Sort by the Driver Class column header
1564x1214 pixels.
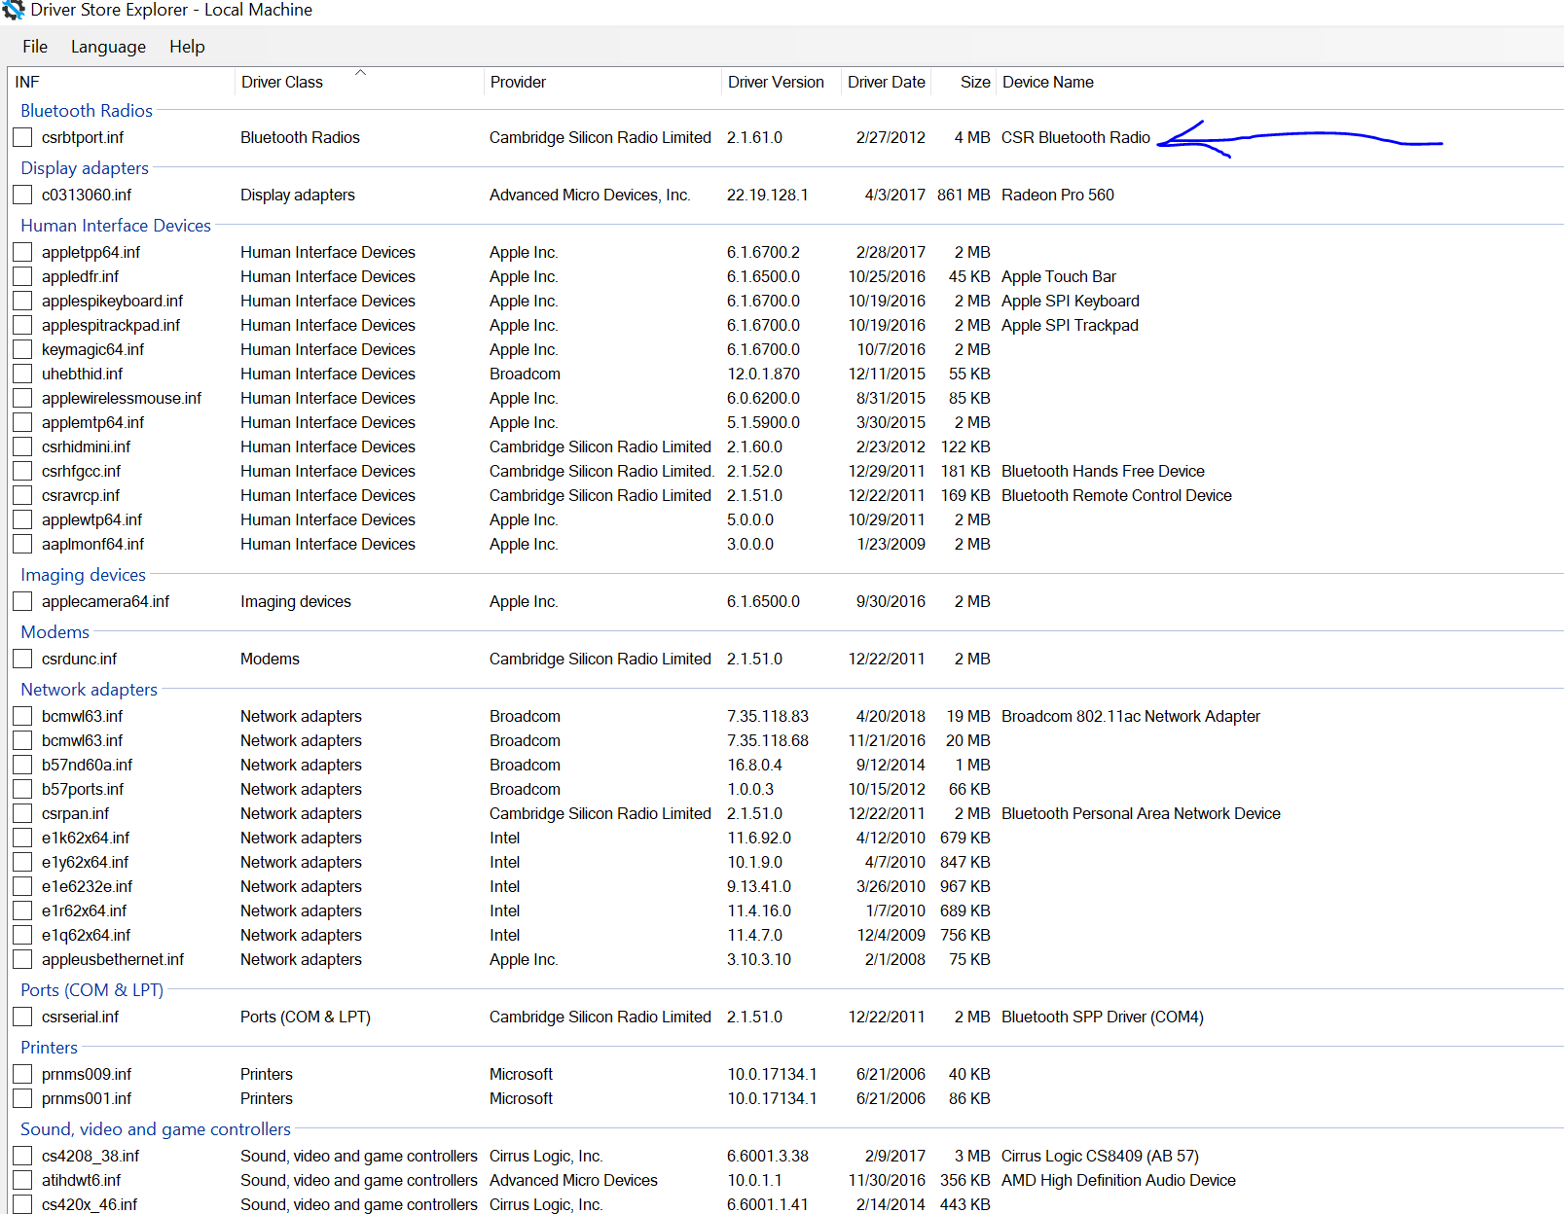[358, 82]
